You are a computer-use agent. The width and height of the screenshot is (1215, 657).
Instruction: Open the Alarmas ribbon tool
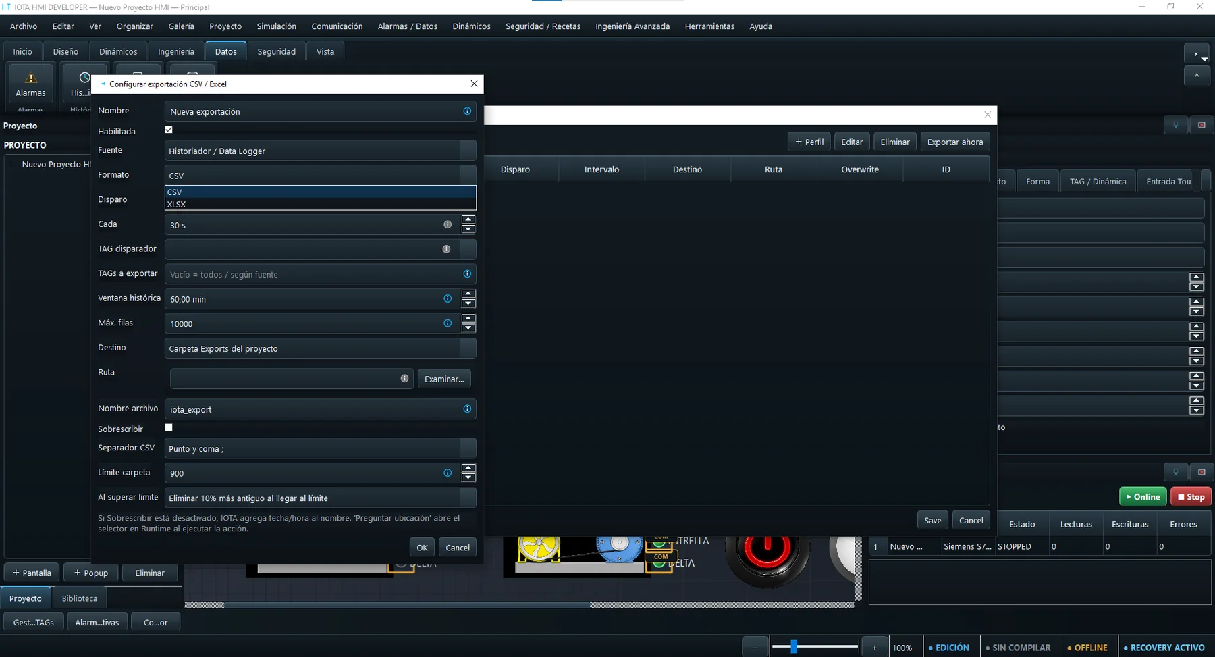(x=30, y=84)
